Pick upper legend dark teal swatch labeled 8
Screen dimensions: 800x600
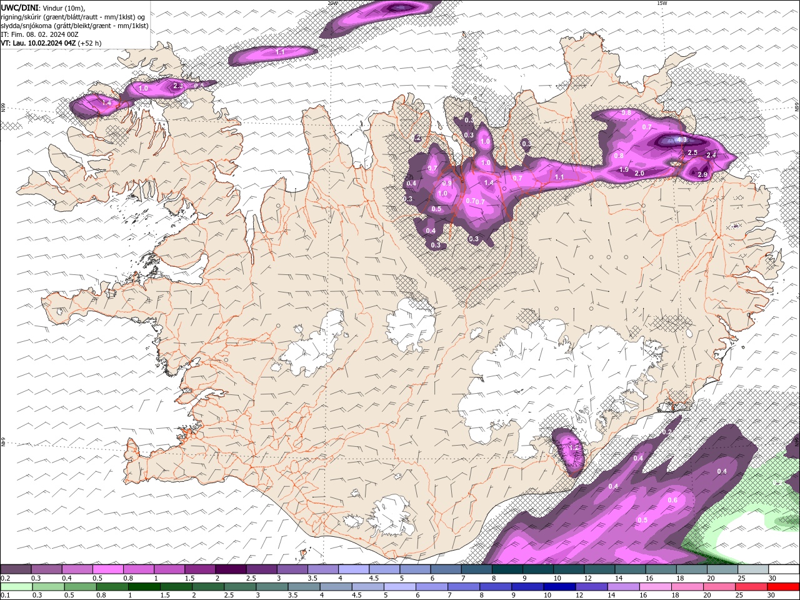507,569
